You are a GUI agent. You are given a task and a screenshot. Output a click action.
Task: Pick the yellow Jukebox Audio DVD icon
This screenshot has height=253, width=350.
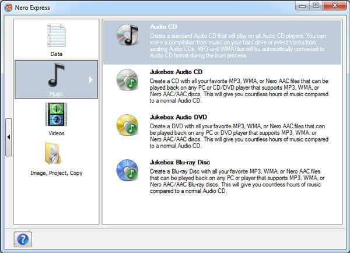tap(127, 125)
